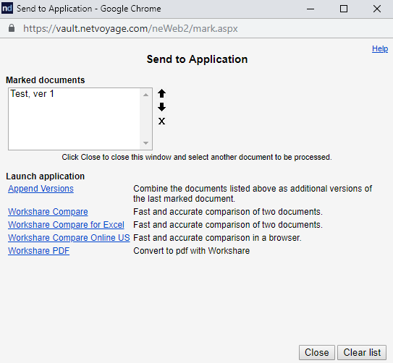This screenshot has height=363, width=393.
Task: Move marked document down with the down arrow
Action: coord(161,107)
